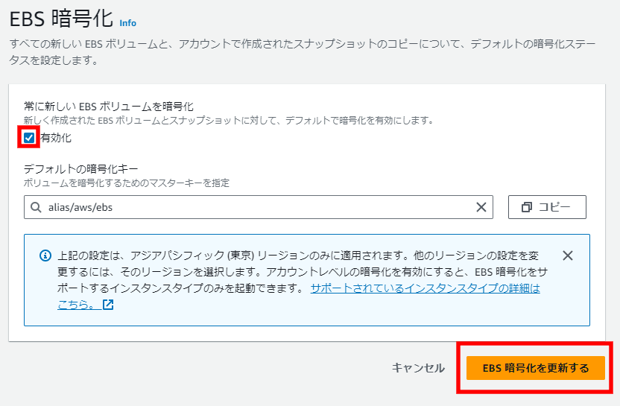
Task: Click EBS 暗号化を更新する button
Action: pyautogui.click(x=535, y=368)
